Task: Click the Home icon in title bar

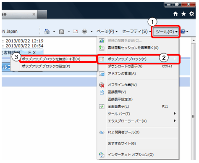Action: tap(175, 14)
